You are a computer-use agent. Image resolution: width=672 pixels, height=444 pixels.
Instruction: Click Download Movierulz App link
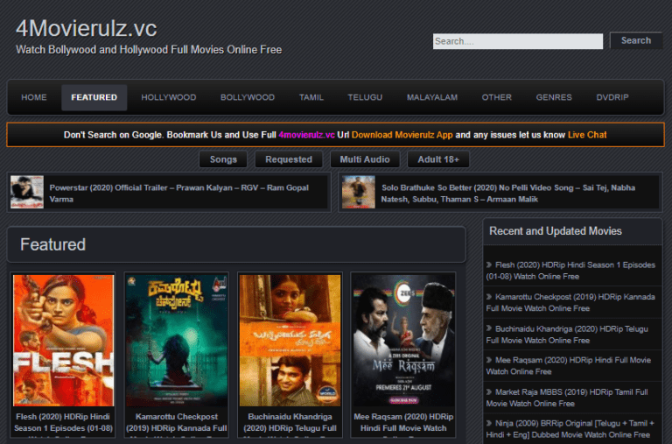402,135
